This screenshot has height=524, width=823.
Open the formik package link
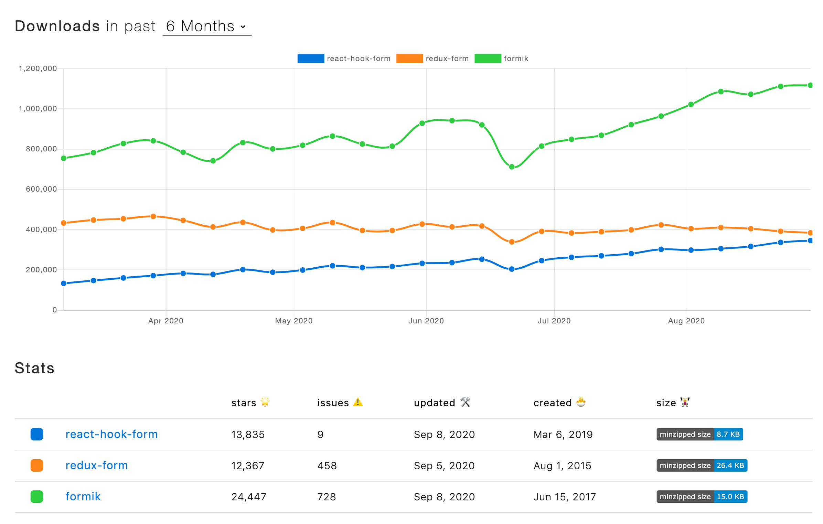coord(83,496)
